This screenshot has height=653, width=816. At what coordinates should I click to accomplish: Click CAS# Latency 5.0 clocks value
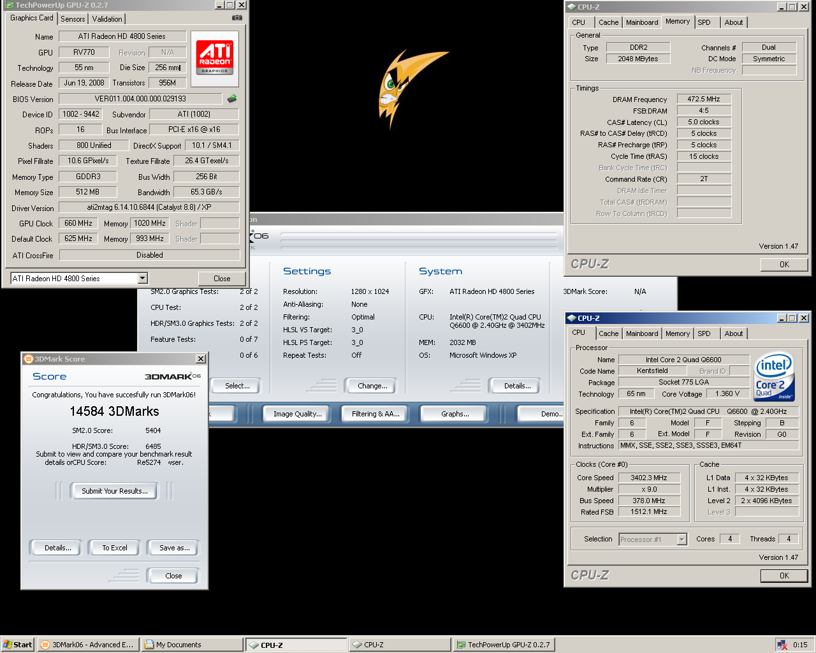click(704, 122)
